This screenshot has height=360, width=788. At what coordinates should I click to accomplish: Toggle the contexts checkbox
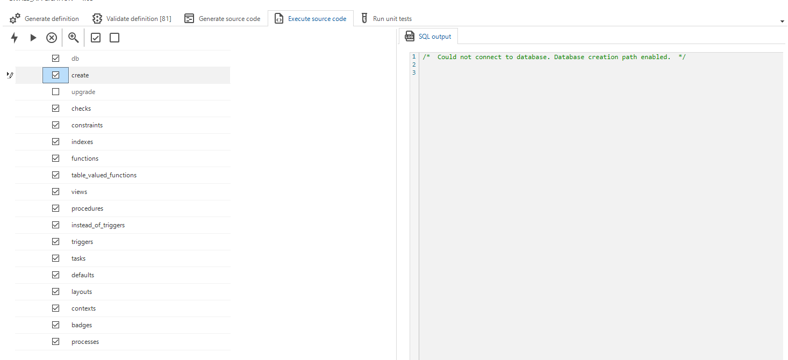(x=55, y=308)
